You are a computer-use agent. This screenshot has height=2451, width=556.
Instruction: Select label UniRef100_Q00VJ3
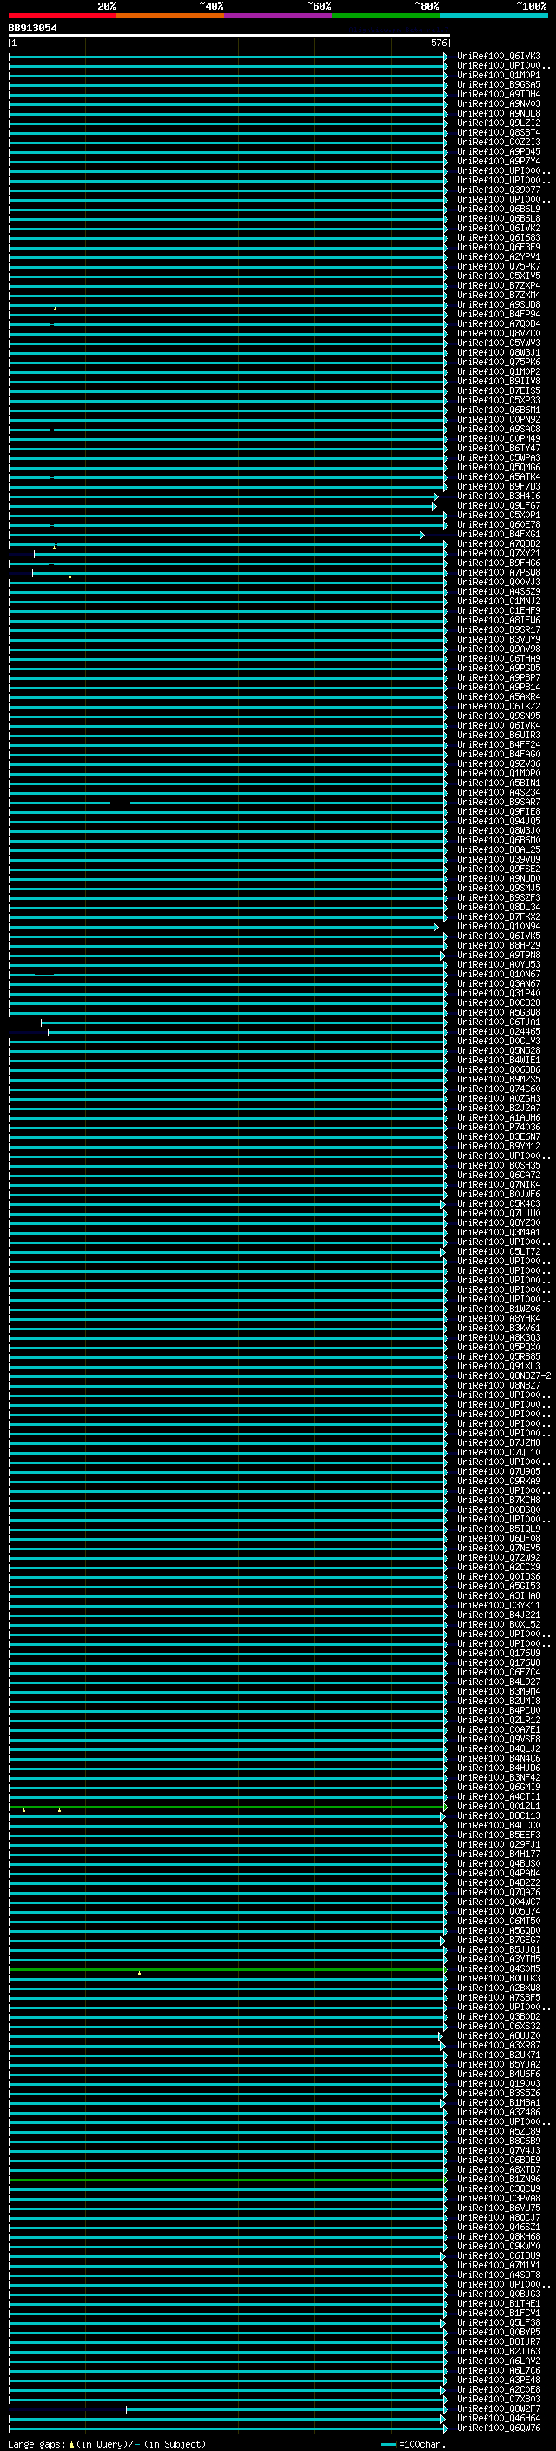[x=499, y=583]
